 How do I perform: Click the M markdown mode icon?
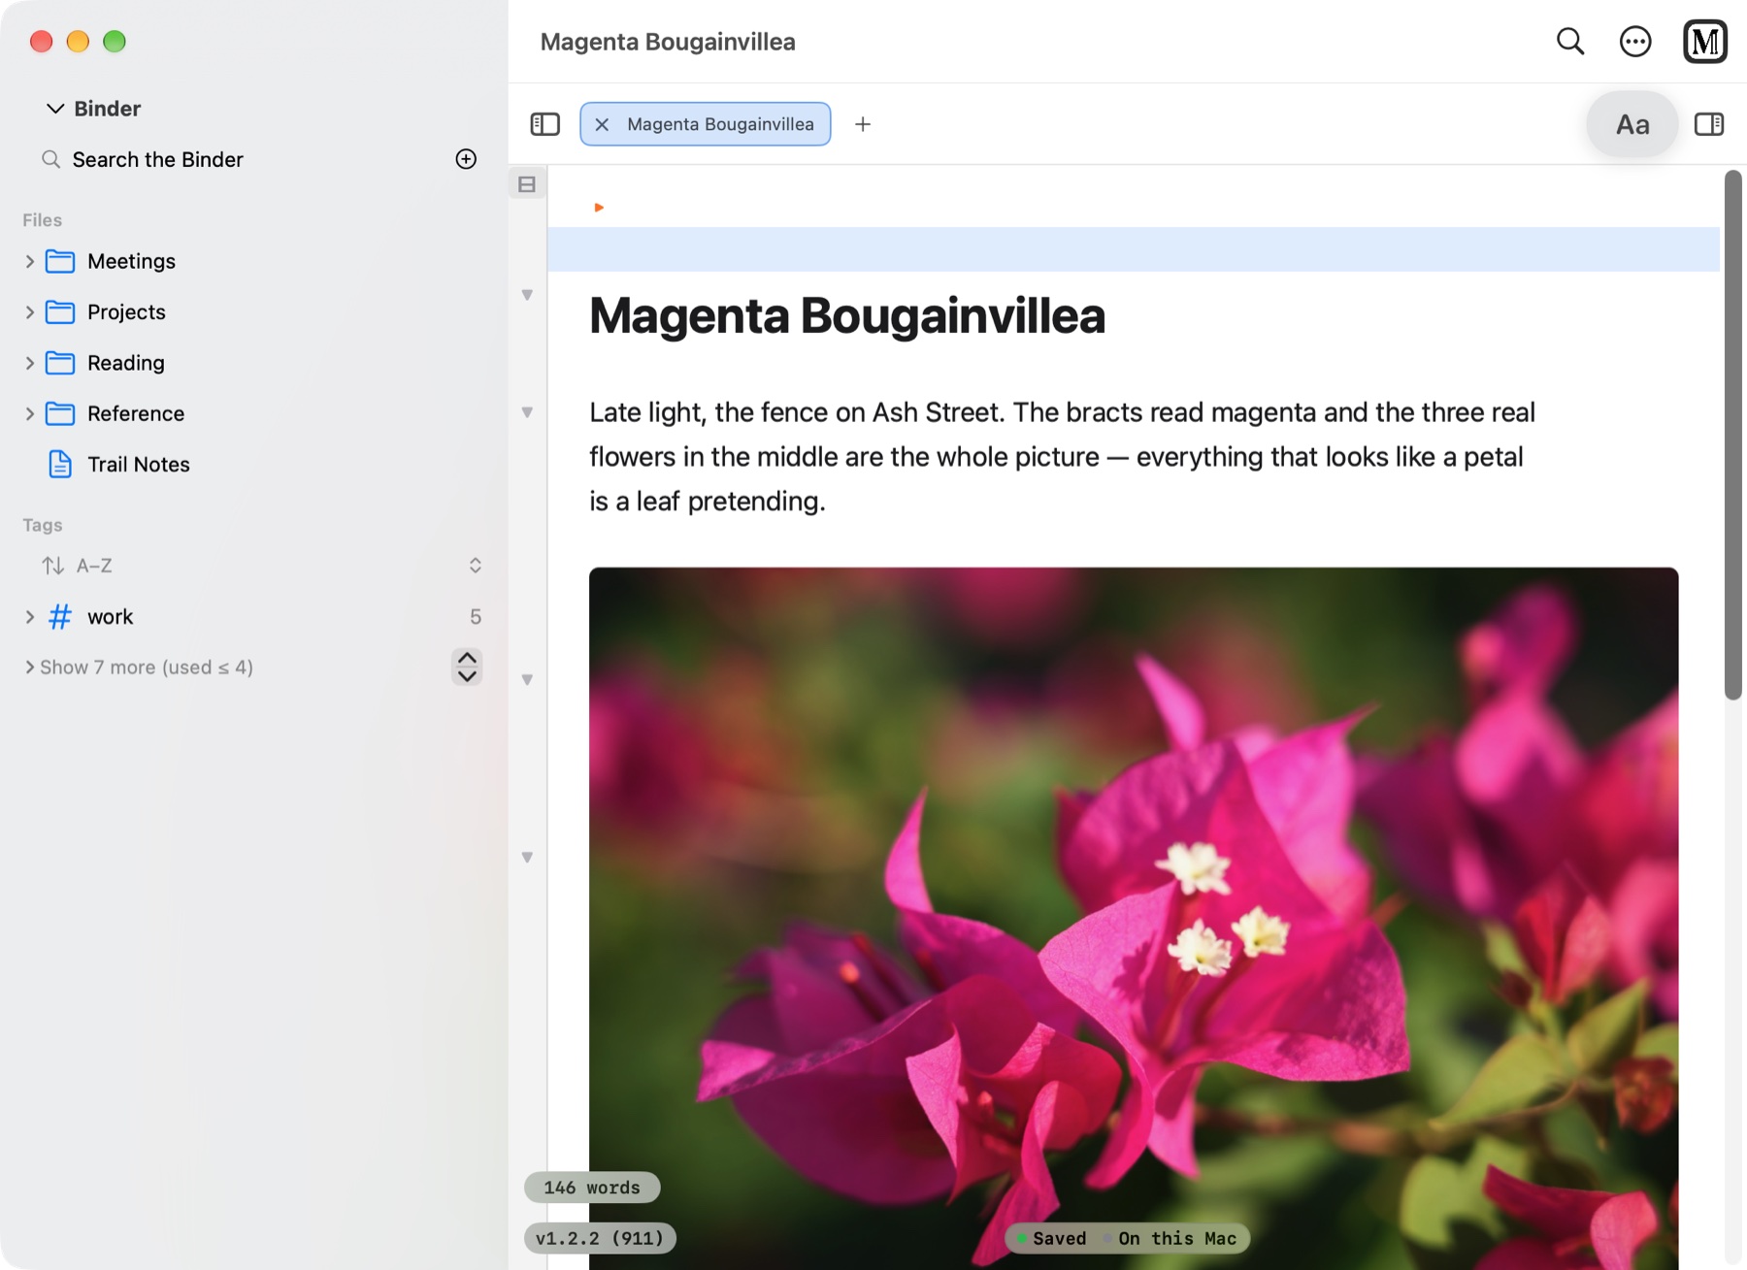click(x=1705, y=42)
